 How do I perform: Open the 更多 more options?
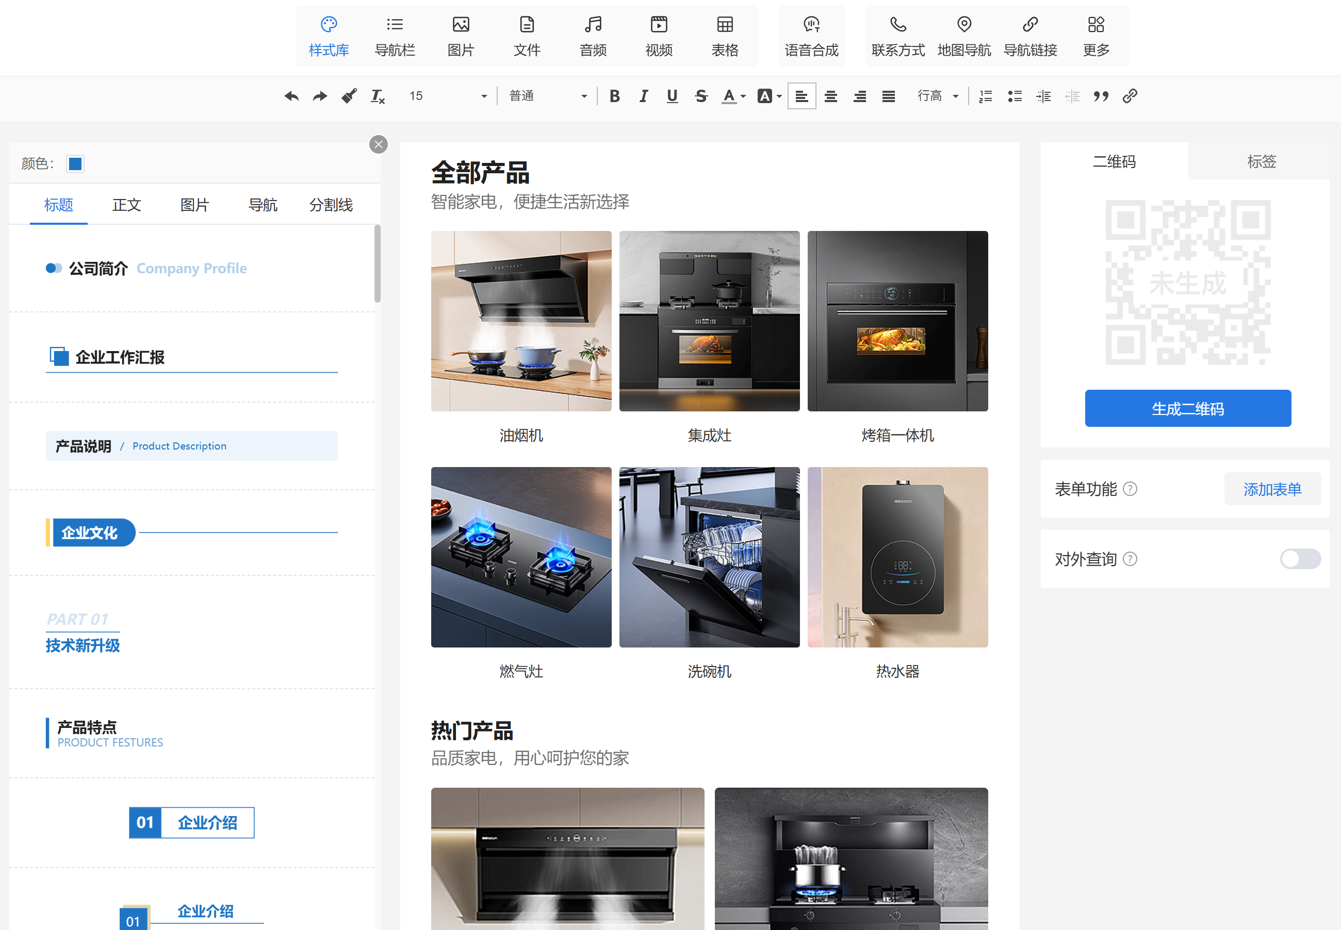1096,36
